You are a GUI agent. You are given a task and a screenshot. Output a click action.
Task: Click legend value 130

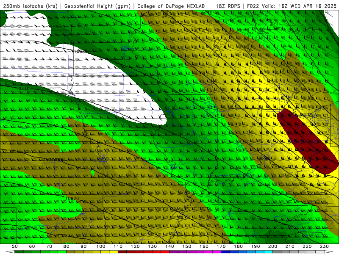[153, 246]
